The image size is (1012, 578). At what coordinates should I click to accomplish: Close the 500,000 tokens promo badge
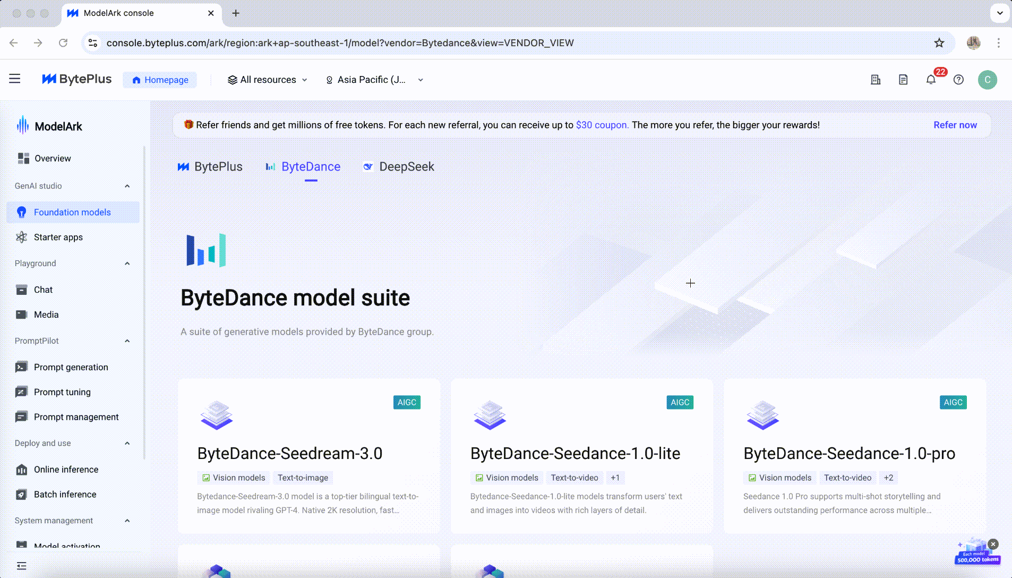pyautogui.click(x=993, y=544)
